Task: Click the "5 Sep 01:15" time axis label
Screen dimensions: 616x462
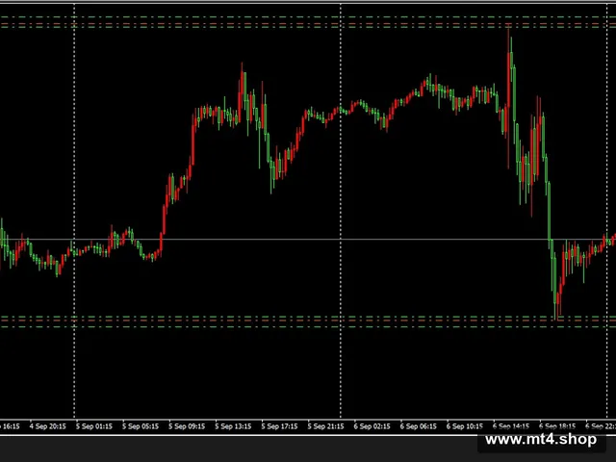Action: point(94,426)
